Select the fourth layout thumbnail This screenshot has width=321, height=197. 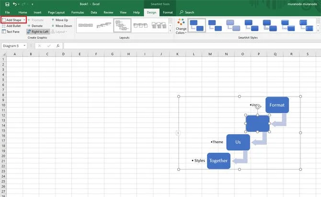point(140,25)
